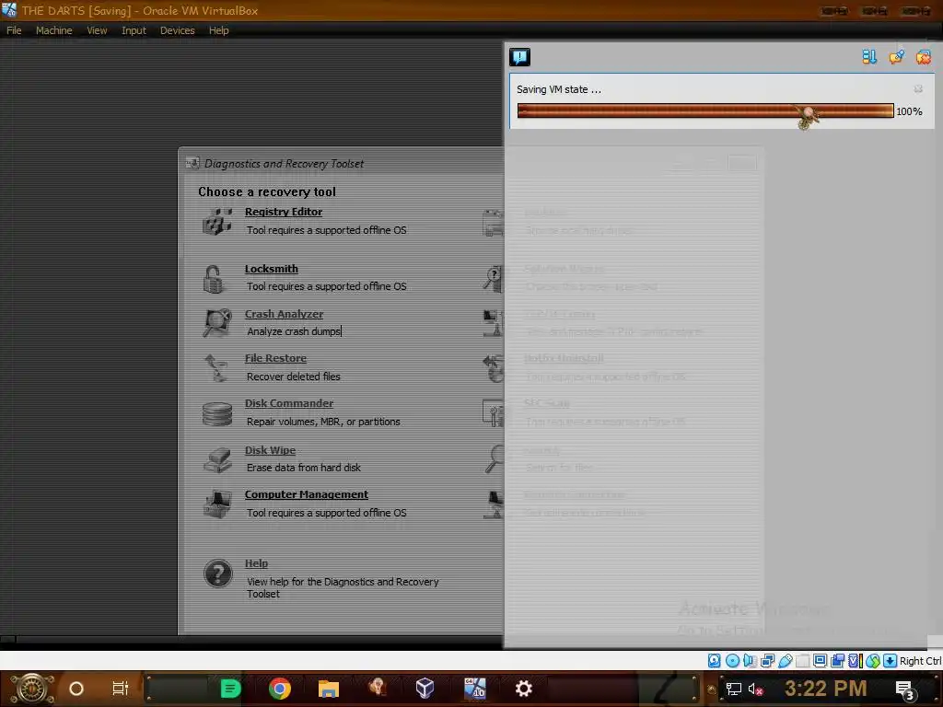This screenshot has height=707, width=943.
Task: Click the Crash Analyzer link
Action: pos(284,314)
